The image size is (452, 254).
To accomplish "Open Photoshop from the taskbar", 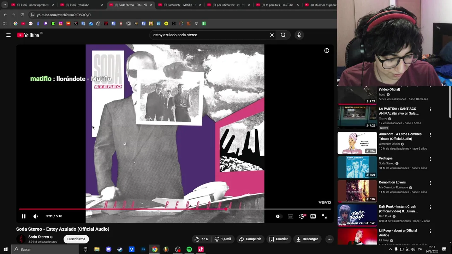I will (143, 249).
